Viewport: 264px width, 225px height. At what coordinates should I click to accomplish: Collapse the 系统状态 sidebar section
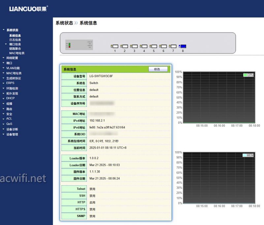pyautogui.click(x=12, y=30)
